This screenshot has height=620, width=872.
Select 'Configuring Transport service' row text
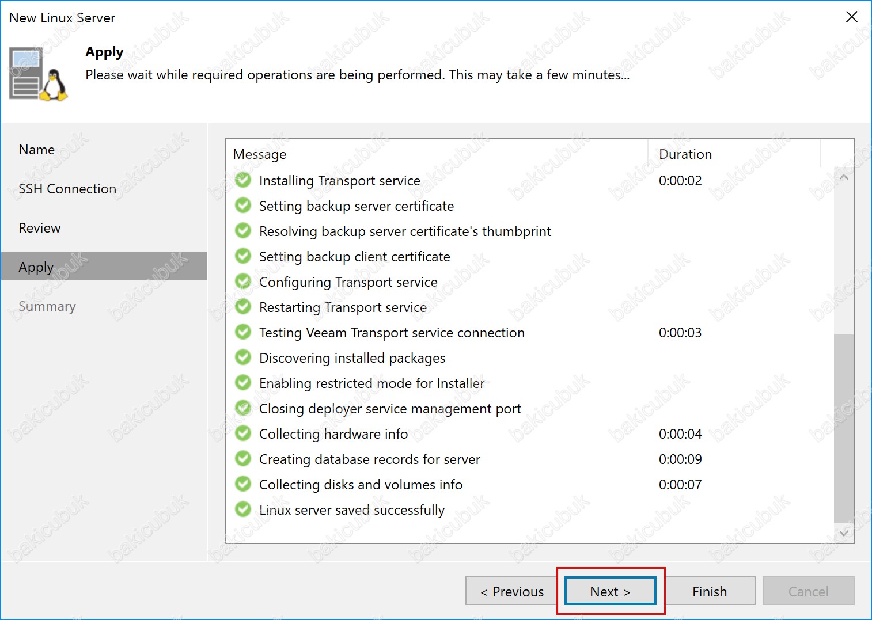click(x=348, y=282)
